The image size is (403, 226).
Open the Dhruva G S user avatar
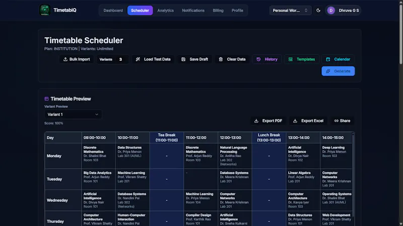(331, 11)
